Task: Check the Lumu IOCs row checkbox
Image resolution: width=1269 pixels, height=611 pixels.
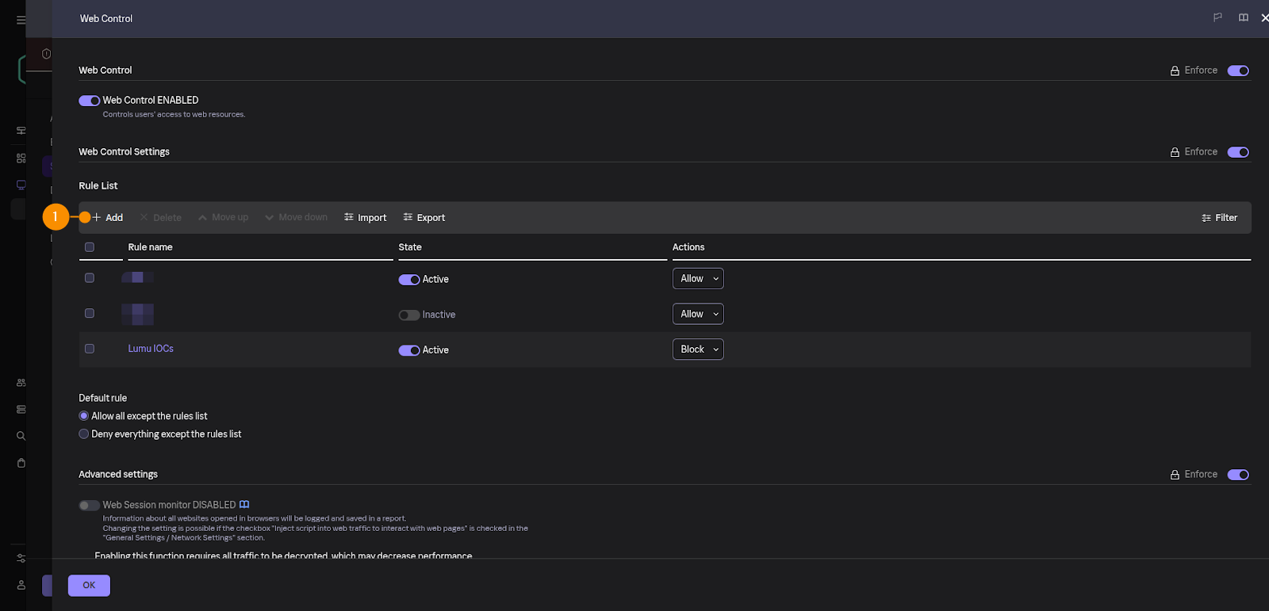Action: pos(90,349)
